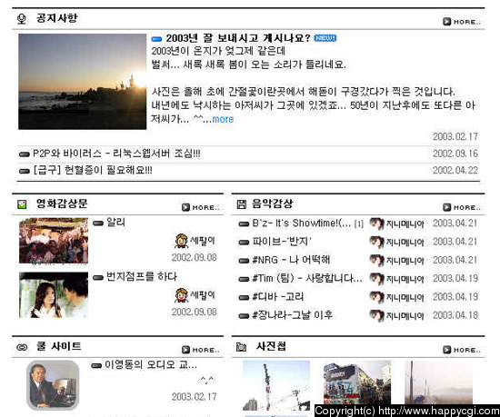Click the 영화감상문 section icon
Image resolution: width=500 pixels, height=417 pixels.
(x=22, y=204)
